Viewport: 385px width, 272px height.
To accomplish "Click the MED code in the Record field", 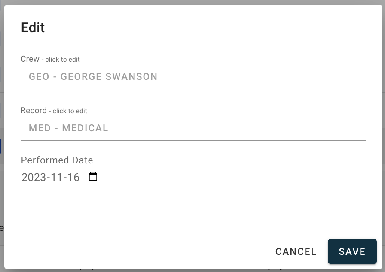I will (40, 128).
